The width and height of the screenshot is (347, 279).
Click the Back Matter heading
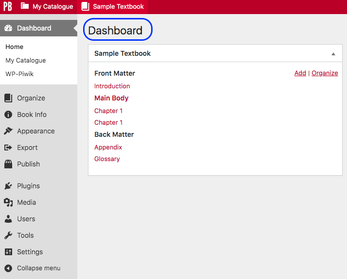pyautogui.click(x=114, y=134)
